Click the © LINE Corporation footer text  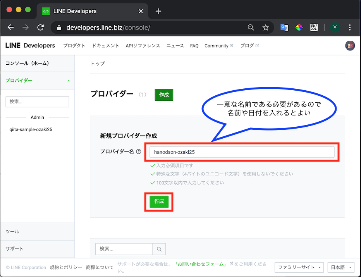point(26,267)
